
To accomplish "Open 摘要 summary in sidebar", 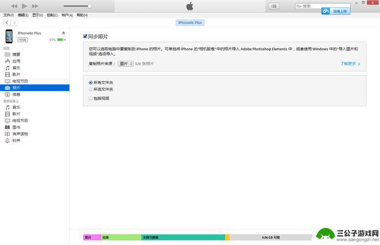I will tap(35, 54).
